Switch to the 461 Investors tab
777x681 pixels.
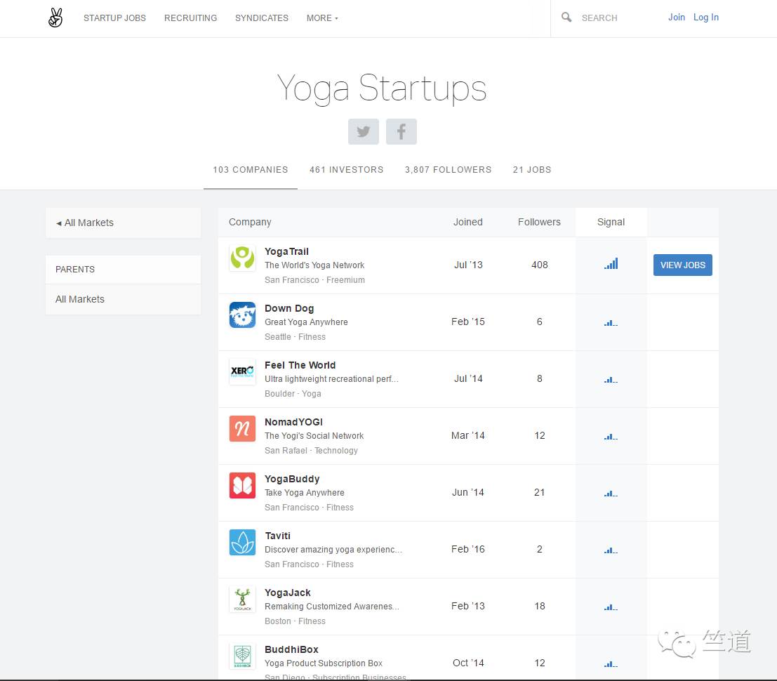click(346, 170)
